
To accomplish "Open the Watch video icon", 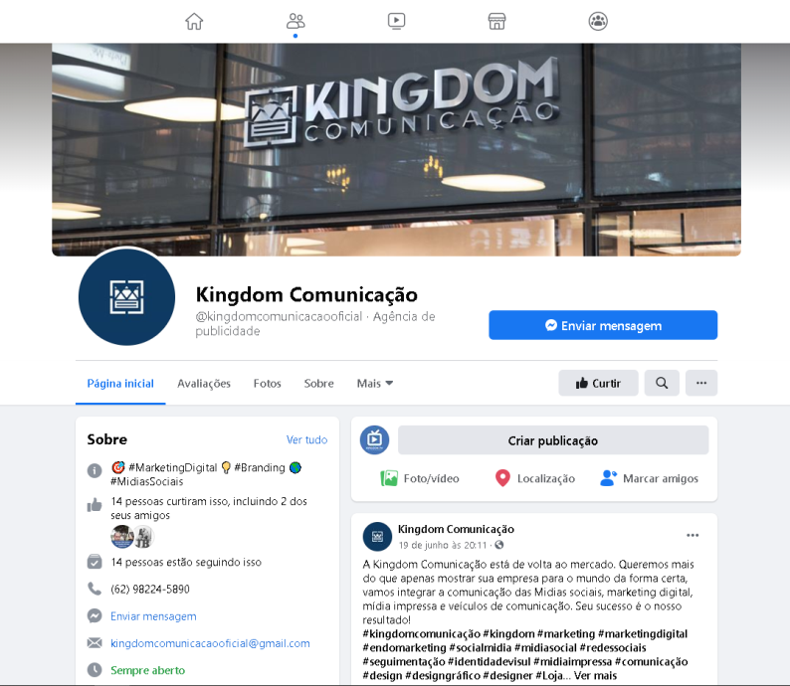I will pos(397,21).
